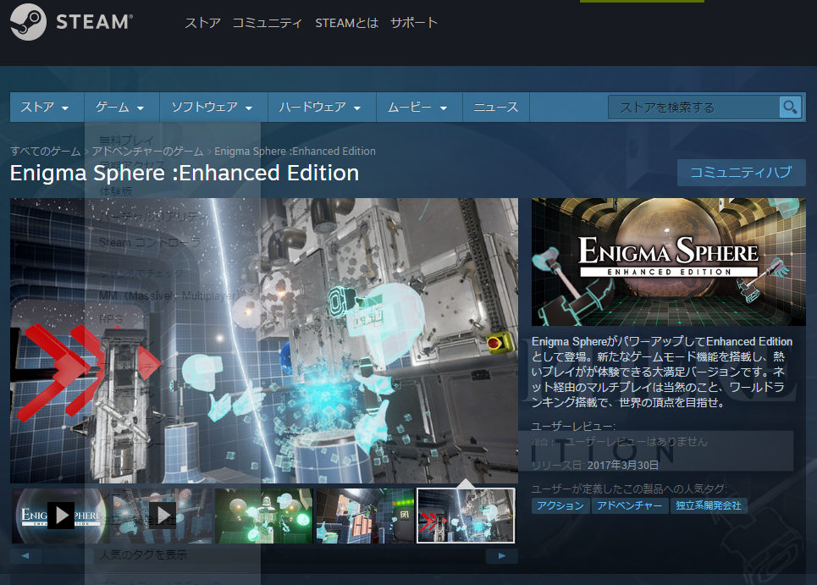Image resolution: width=817 pixels, height=585 pixels.
Task: Click the left scroll arrow under thumbnails
Action: (26, 556)
